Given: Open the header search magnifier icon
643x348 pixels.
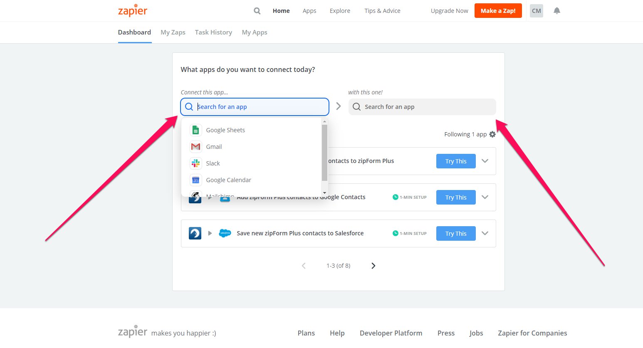Looking at the screenshot, I should 257,11.
